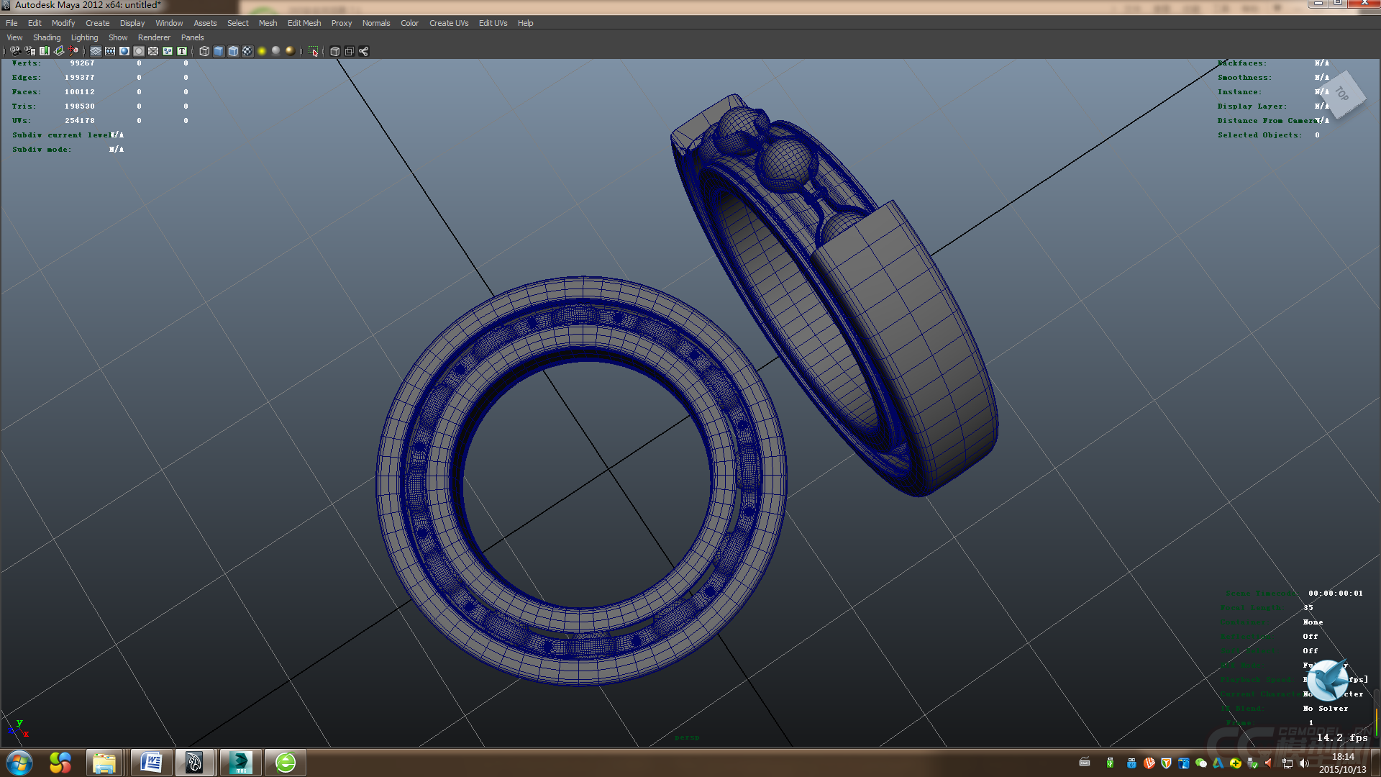
Task: Expand the Create UVs menu
Action: [449, 23]
